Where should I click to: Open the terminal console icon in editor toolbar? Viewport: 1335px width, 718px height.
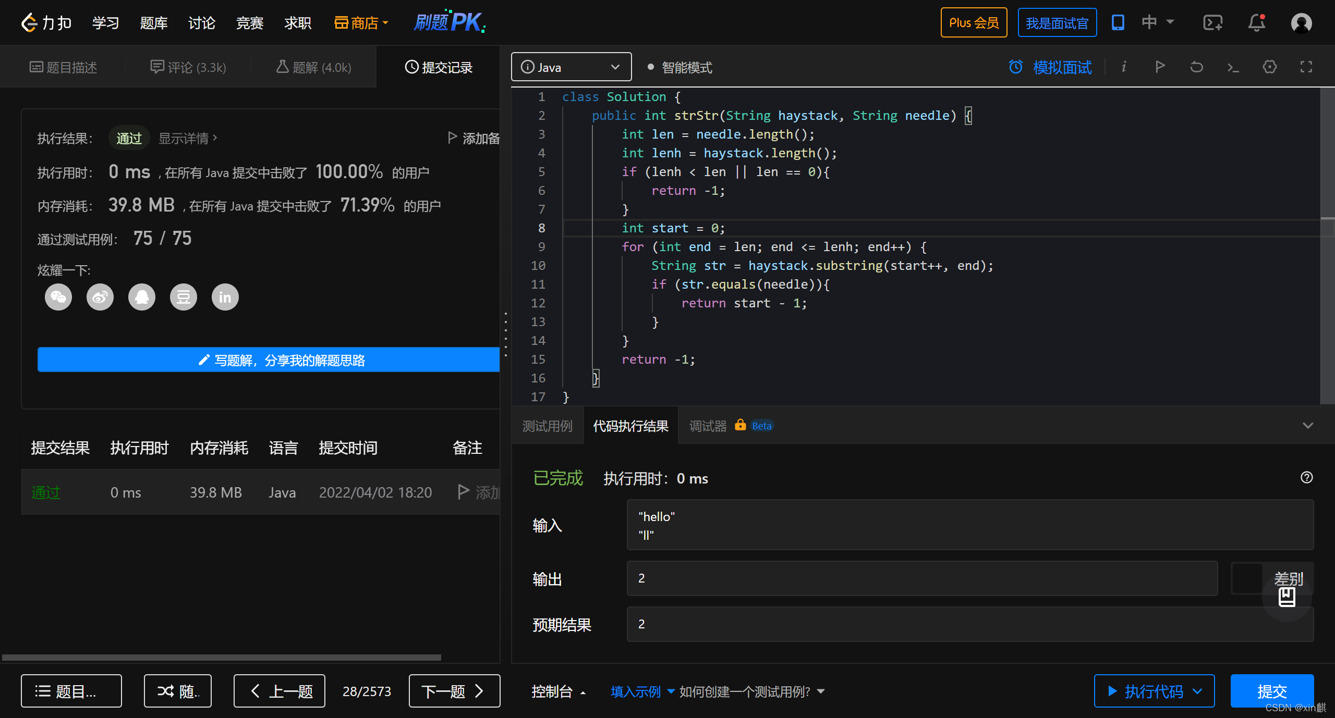1233,67
